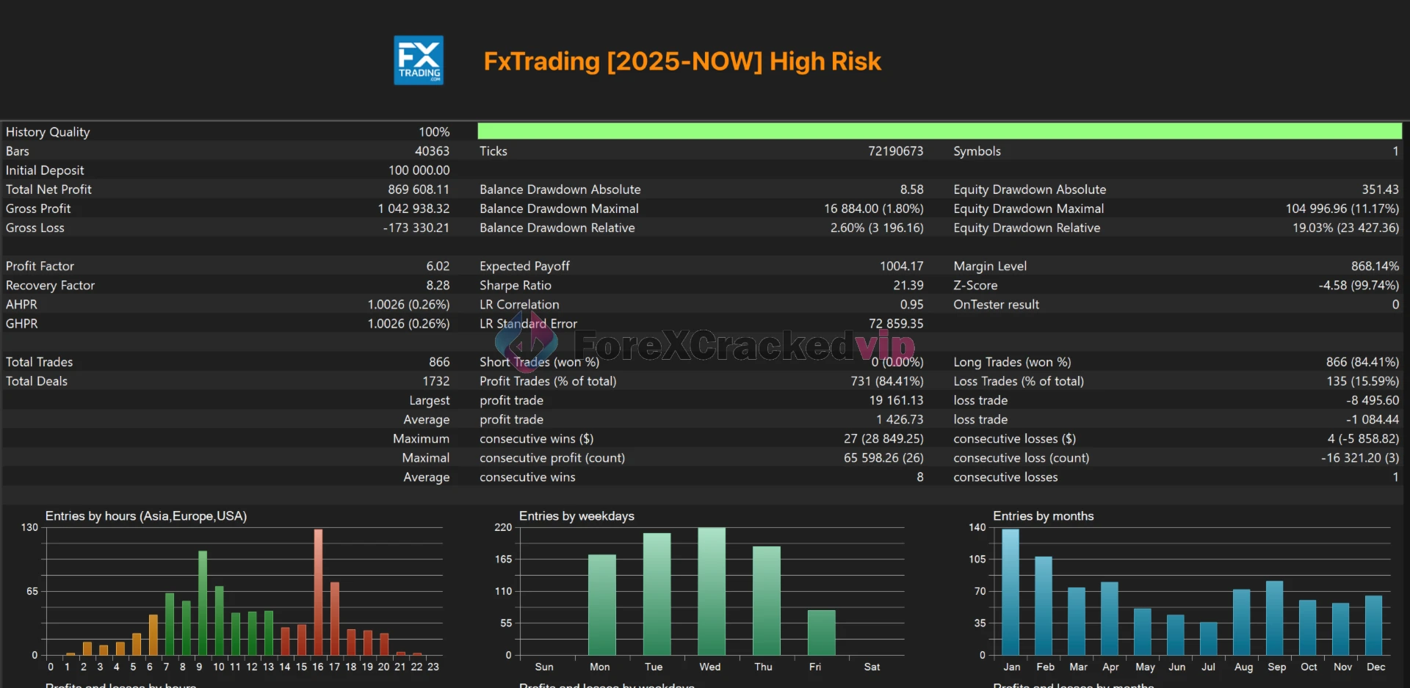The height and width of the screenshot is (688, 1410).
Task: Click the ForexCracked vip watermark text
Action: [743, 345]
